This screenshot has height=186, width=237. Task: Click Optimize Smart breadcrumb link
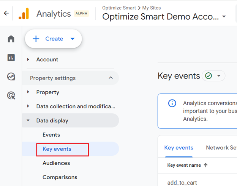pyautogui.click(x=119, y=8)
